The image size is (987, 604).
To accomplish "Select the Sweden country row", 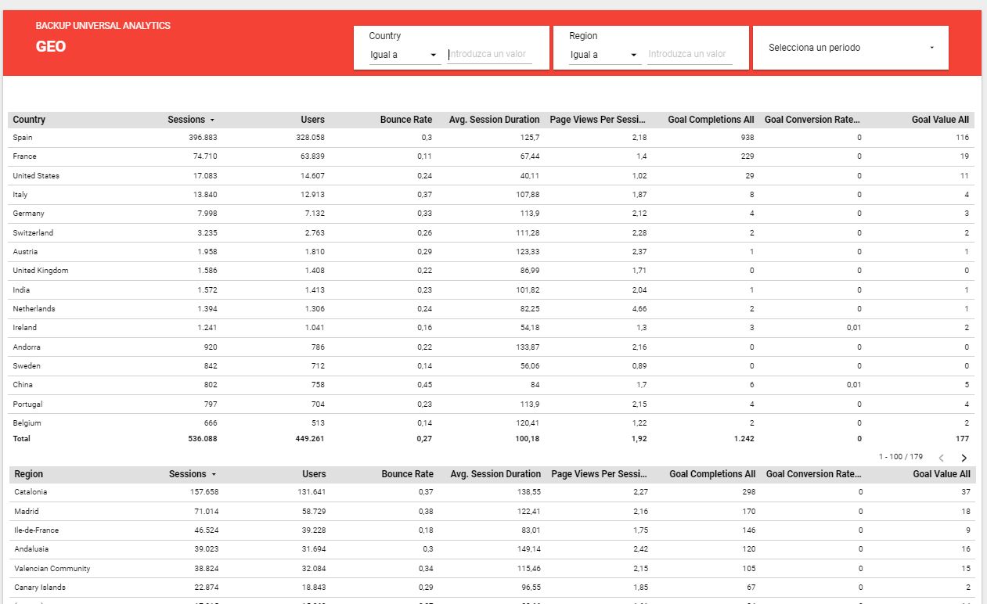I will (491, 366).
